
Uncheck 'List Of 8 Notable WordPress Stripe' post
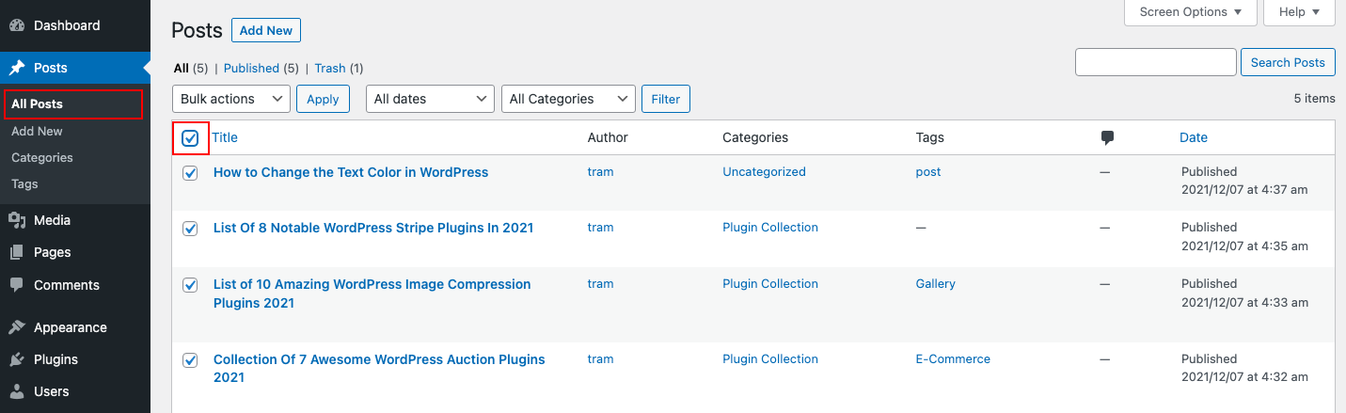(x=190, y=229)
